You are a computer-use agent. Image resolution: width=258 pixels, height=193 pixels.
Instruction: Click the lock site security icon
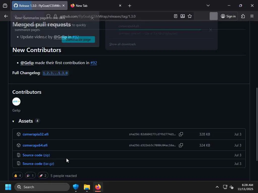point(55,16)
